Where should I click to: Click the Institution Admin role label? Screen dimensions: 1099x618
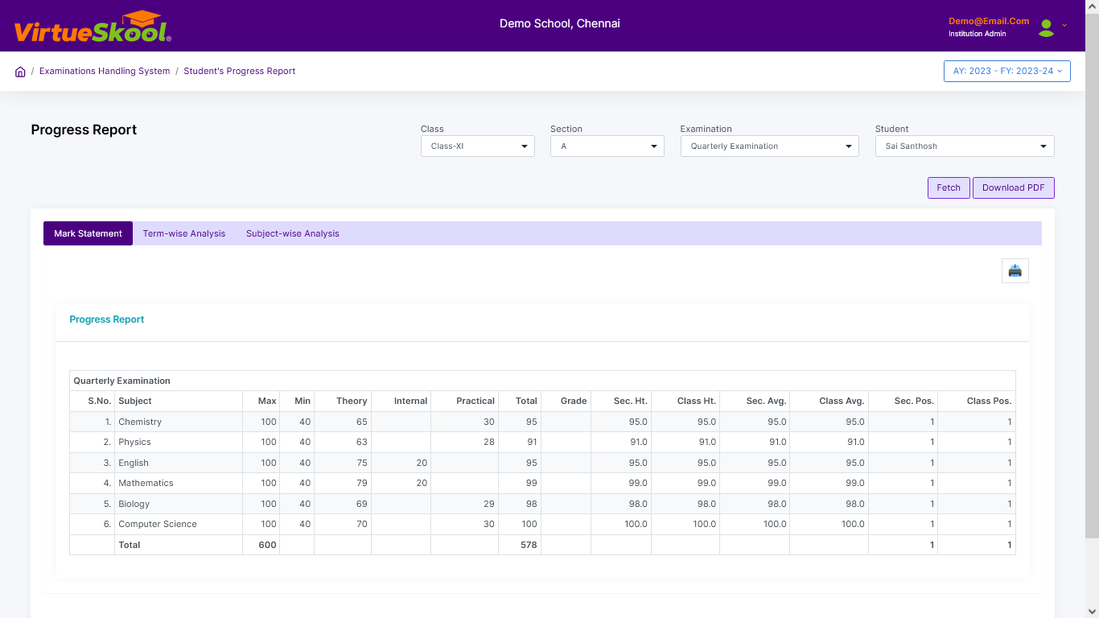(978, 34)
